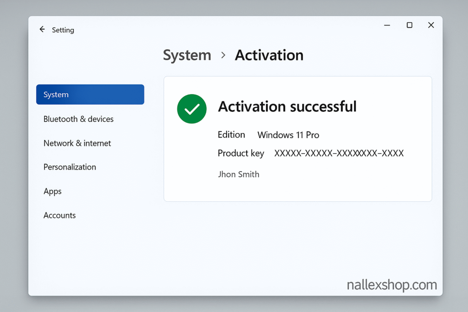Open Bluetooth & devices settings
The width and height of the screenshot is (468, 312).
78,119
